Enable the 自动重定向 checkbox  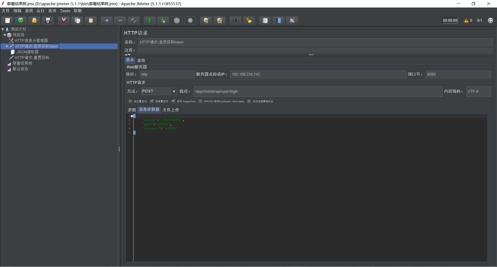coord(130,101)
